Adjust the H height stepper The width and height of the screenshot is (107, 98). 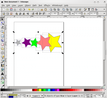pos(97,14)
